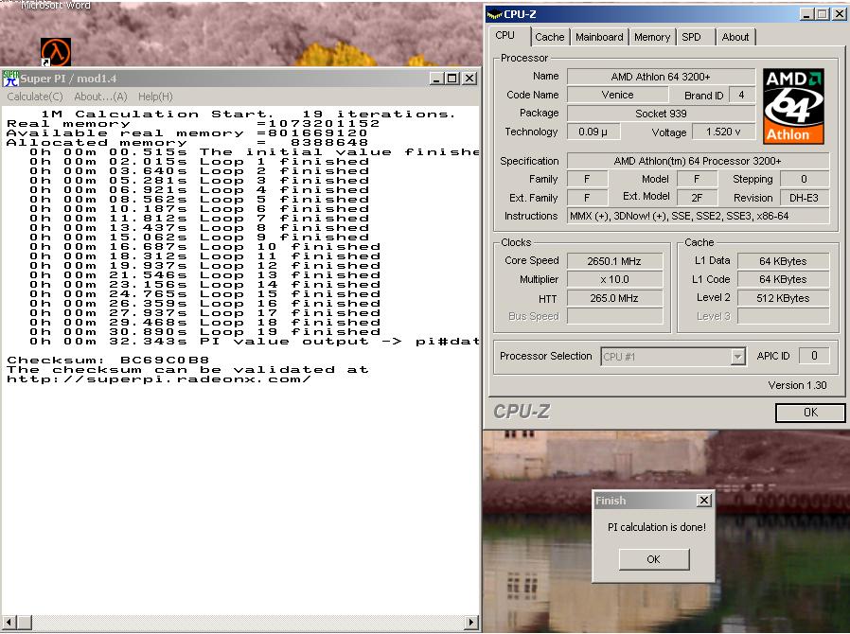The height and width of the screenshot is (634, 850).
Task: Click the Super PI scrollbar left arrow
Action: coord(9,622)
